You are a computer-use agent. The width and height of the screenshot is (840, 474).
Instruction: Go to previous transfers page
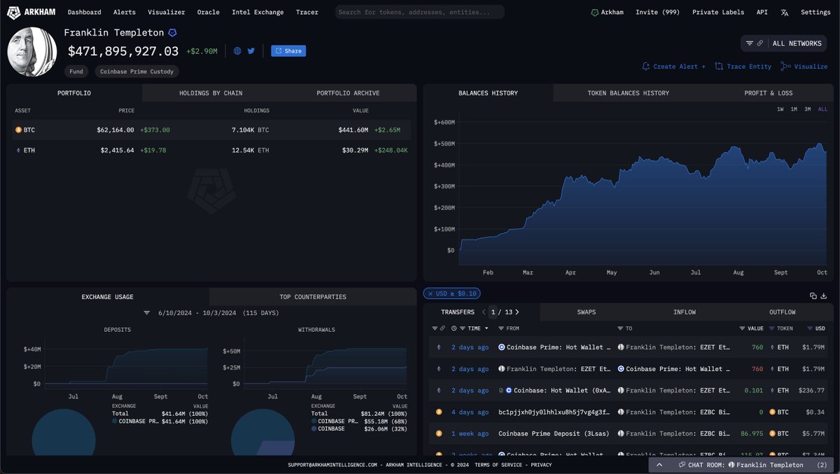click(x=483, y=312)
